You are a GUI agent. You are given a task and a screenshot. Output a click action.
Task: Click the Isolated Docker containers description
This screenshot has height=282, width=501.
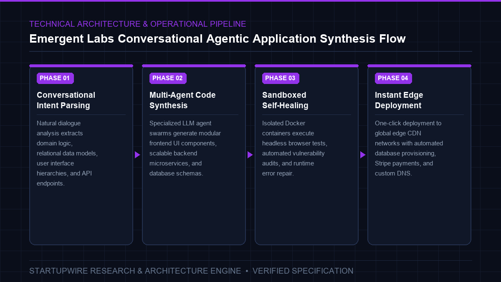[295, 148]
